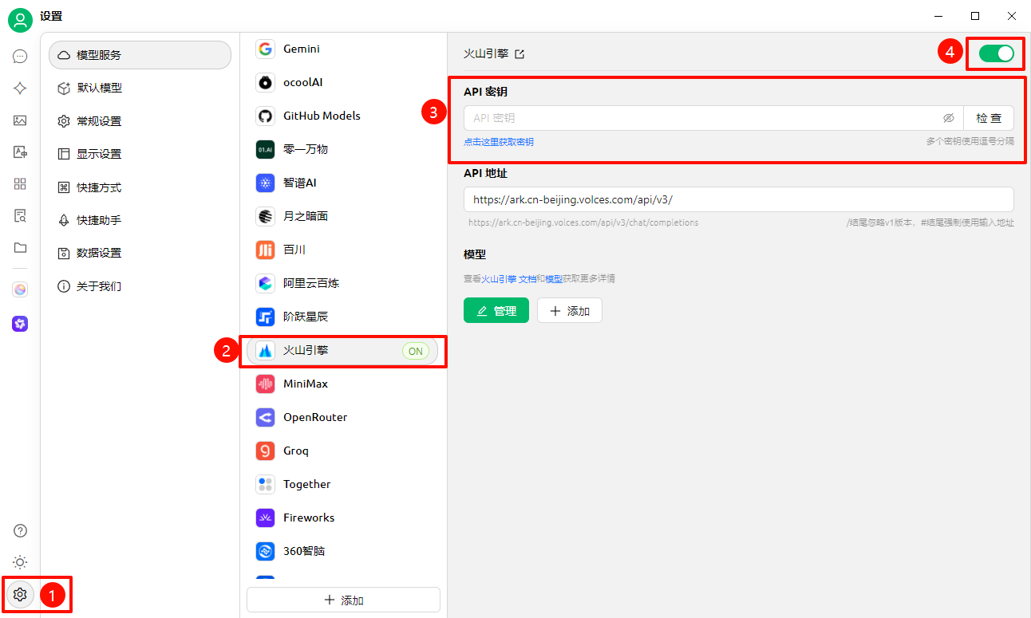Switch theme with the sun icon
Screen dimensions: 1031x618
tap(20, 562)
